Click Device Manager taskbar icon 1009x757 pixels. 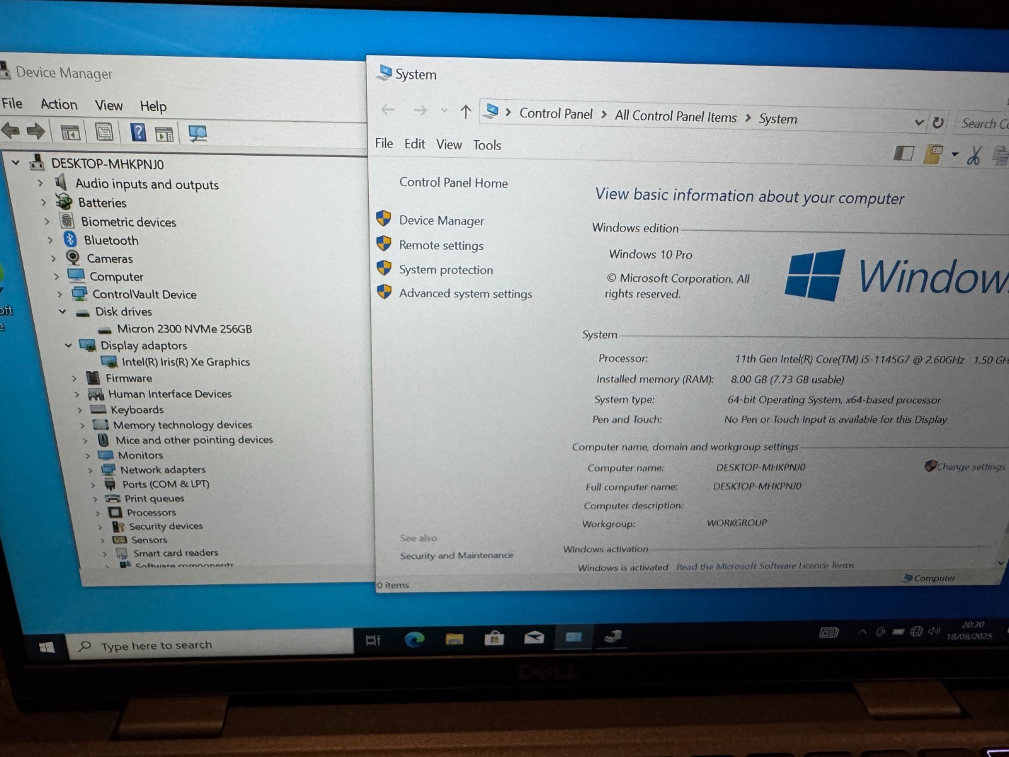click(612, 637)
